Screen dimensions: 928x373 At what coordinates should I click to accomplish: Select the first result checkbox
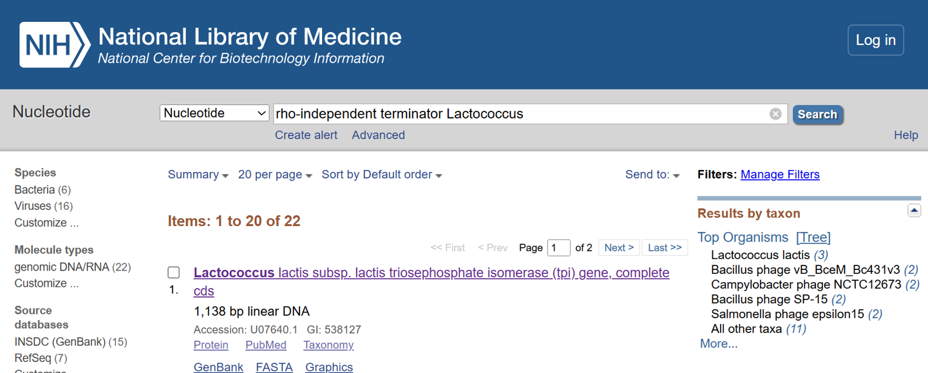pos(174,273)
